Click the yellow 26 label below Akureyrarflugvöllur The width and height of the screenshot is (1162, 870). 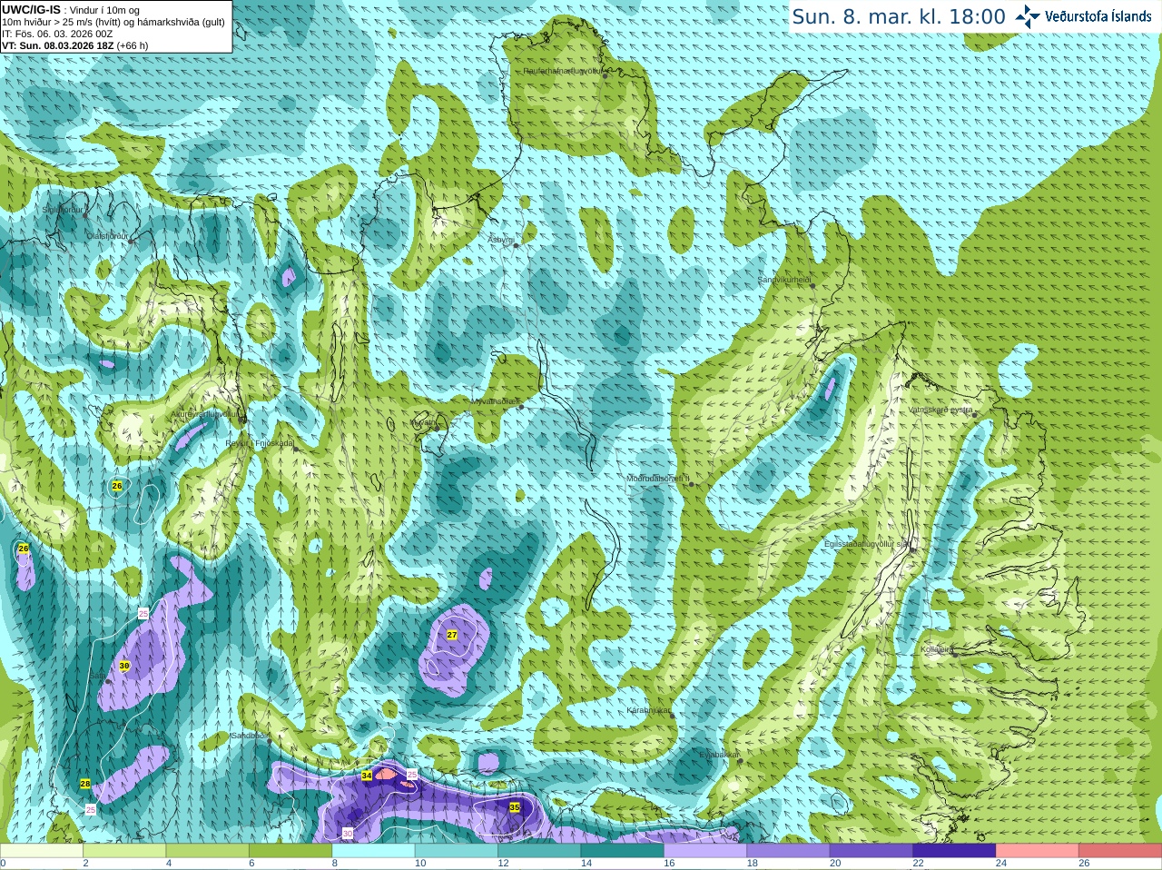(117, 486)
